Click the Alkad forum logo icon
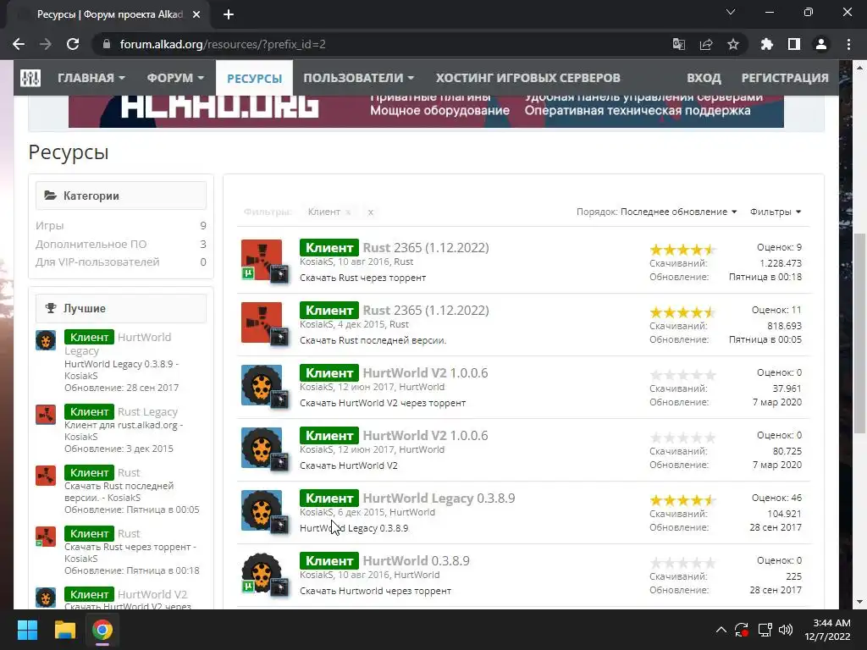867x650 pixels. (x=30, y=78)
